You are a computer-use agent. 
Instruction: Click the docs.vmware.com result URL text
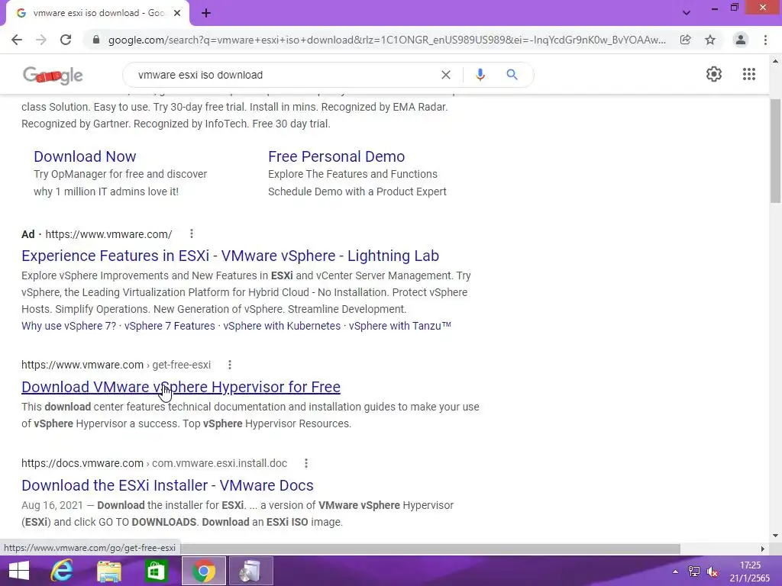tap(154, 463)
